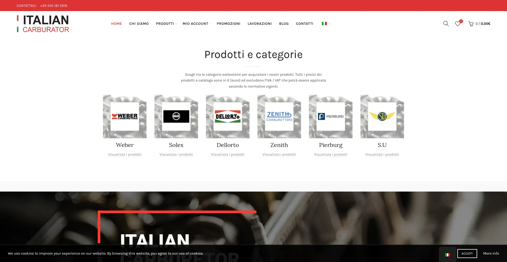This screenshot has height=262, width=507.
Task: Go to the Home menu item
Action: [x=116, y=23]
